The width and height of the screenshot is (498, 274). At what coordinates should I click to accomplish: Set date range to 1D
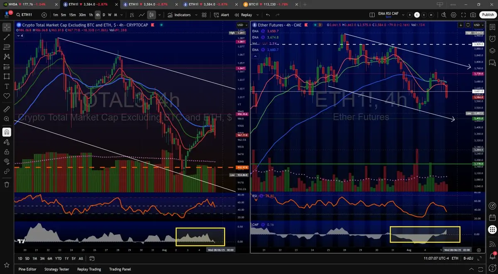pyautogui.click(x=21, y=258)
